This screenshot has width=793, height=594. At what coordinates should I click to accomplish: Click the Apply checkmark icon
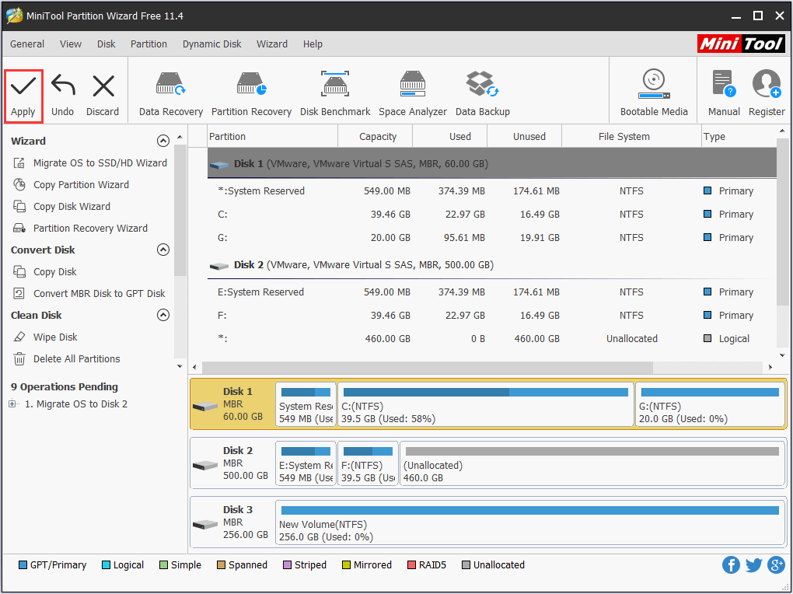pyautogui.click(x=23, y=87)
